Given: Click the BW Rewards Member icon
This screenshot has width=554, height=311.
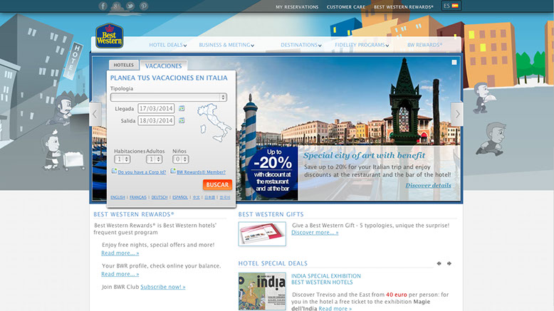Looking at the screenshot, I should (173, 171).
